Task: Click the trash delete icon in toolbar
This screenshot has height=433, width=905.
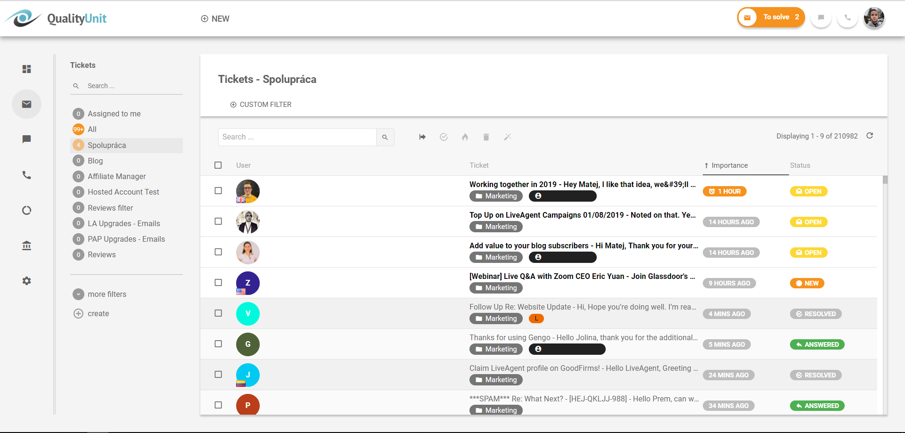Action: pyautogui.click(x=486, y=137)
